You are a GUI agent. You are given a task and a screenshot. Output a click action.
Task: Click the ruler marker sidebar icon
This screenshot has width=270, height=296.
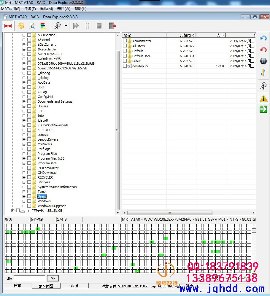click(x=263, y=72)
